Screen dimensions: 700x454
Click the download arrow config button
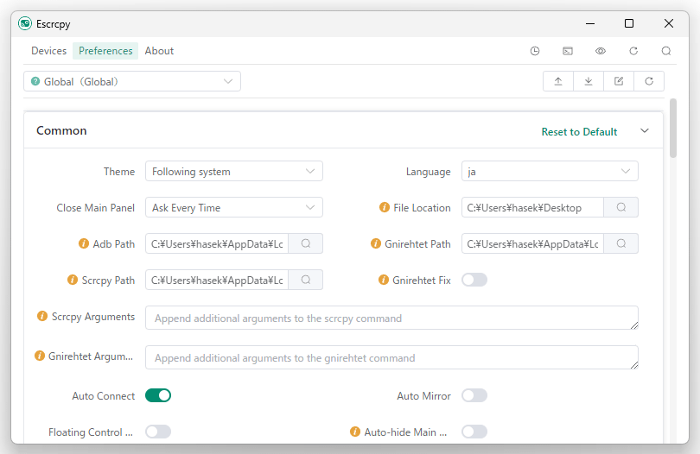[x=589, y=81]
